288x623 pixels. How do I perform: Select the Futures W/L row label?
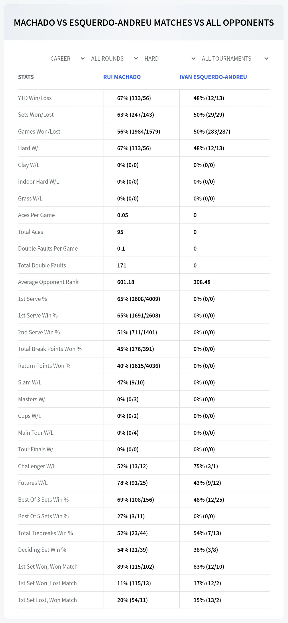[33, 483]
